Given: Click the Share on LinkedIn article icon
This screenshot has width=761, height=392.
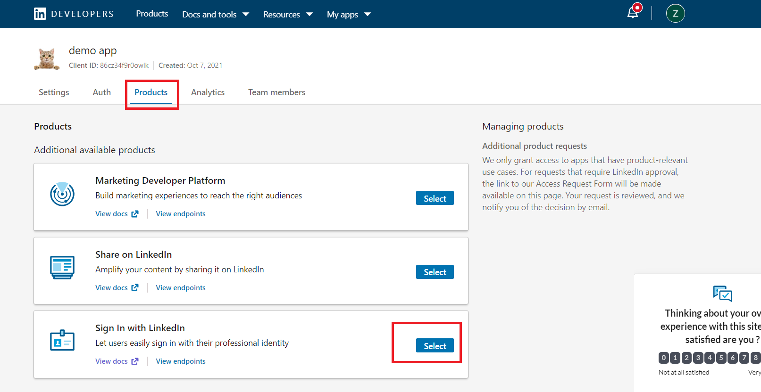Looking at the screenshot, I should 62,268.
